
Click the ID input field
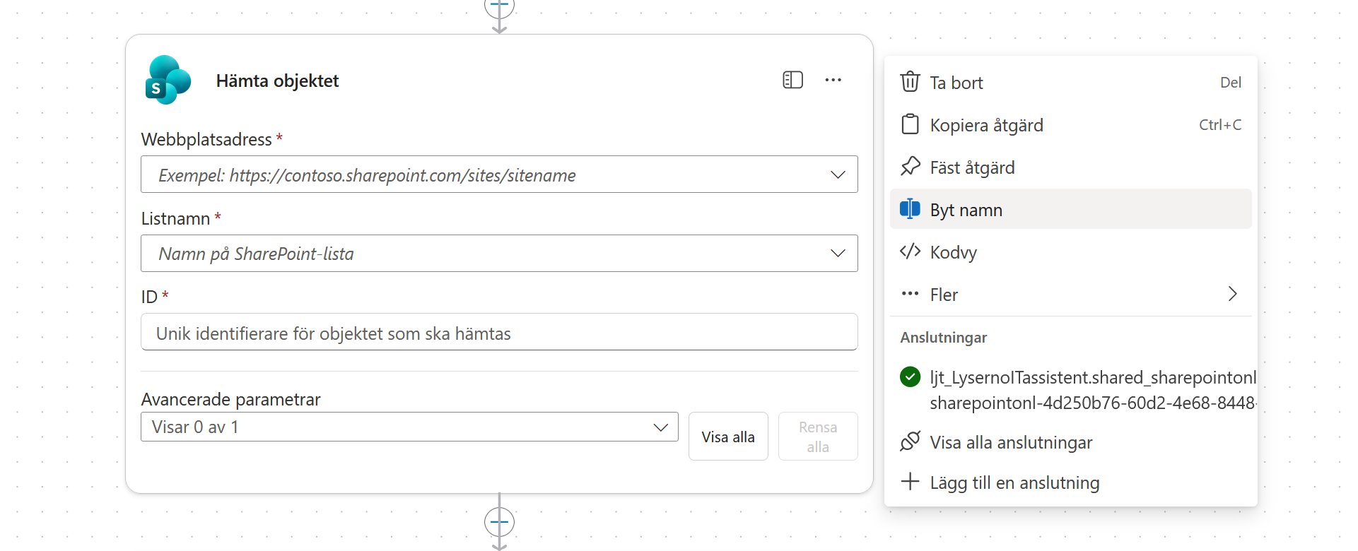(x=499, y=332)
